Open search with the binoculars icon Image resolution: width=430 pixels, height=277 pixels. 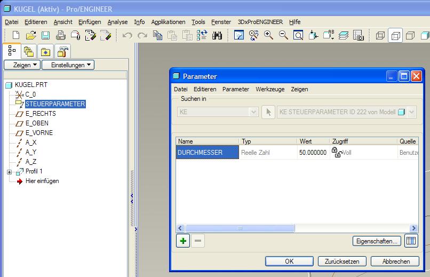[217, 35]
